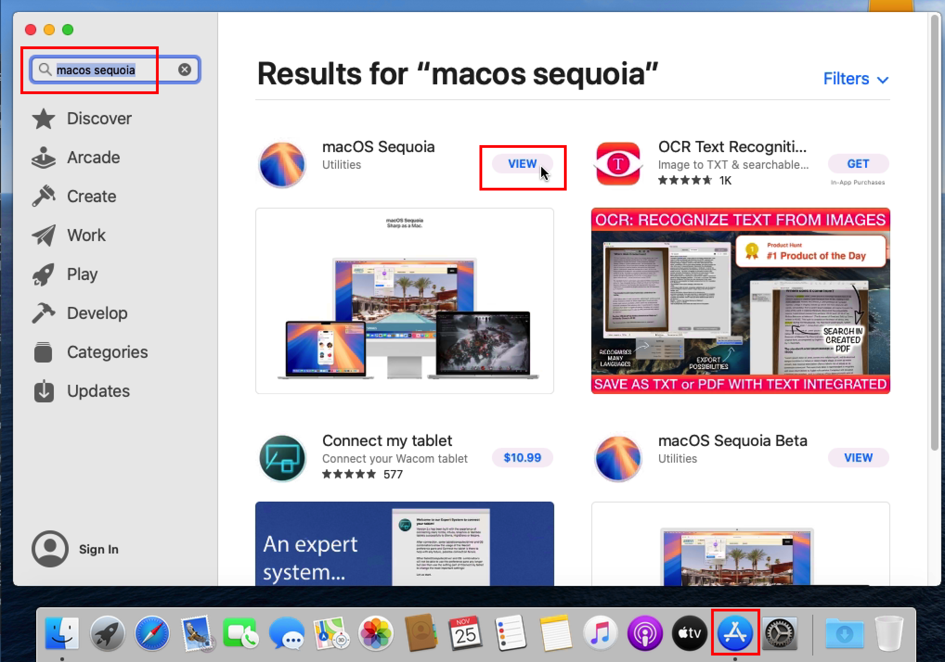Sign In to the App Store
945x662 pixels.
coord(98,549)
